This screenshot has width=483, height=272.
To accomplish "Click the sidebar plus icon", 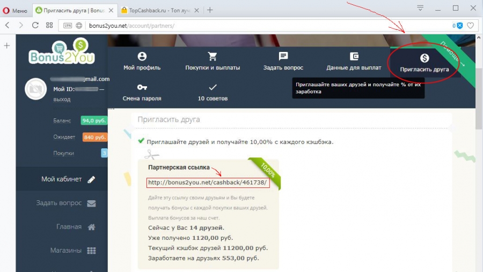I will coord(7,46).
